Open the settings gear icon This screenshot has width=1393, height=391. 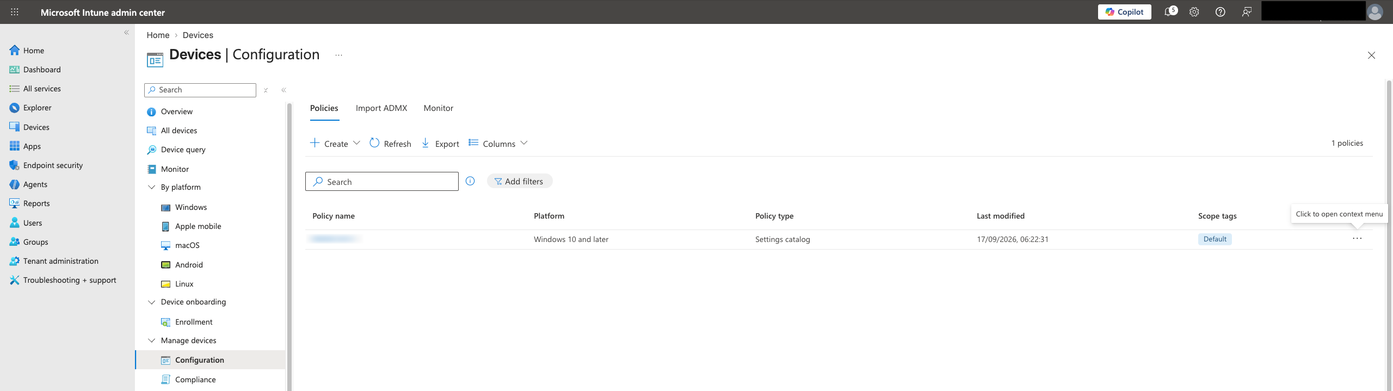click(x=1194, y=12)
